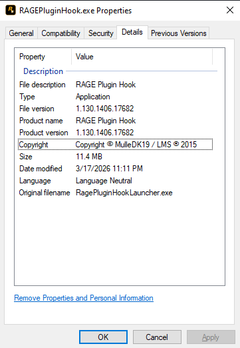The width and height of the screenshot is (240, 348).
Task: Select the Language property label
Action: (35, 181)
